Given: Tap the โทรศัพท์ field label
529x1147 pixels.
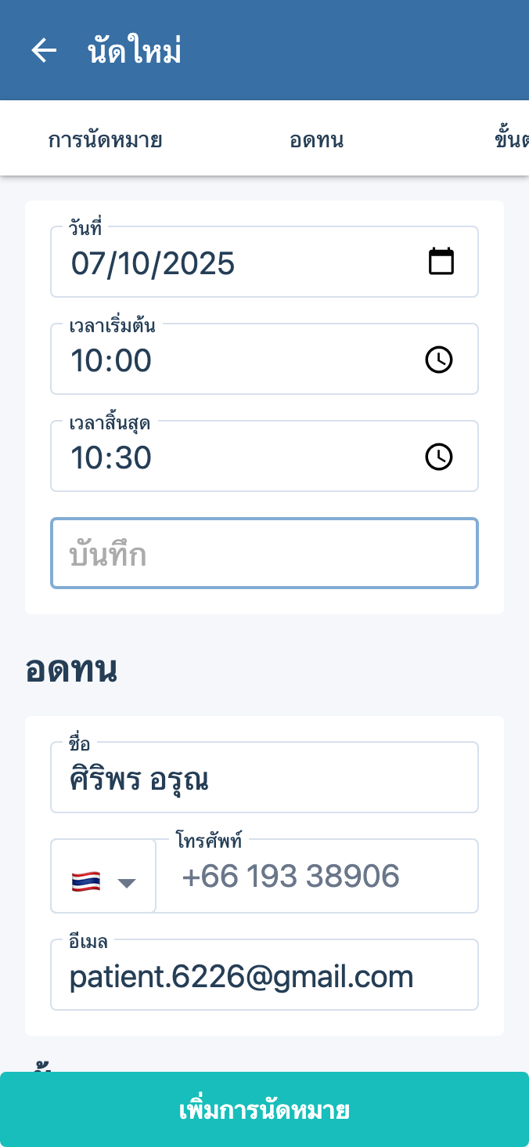Looking at the screenshot, I should coord(209,841).
